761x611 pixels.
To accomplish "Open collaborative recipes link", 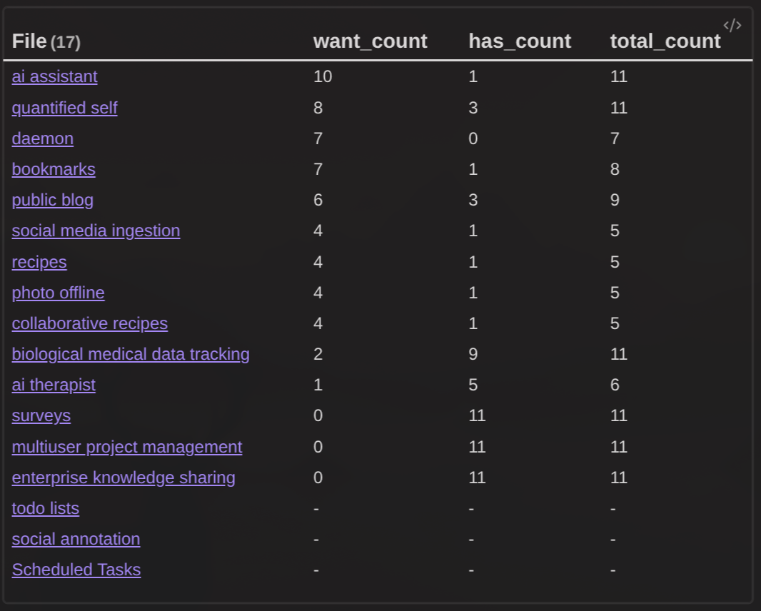I will click(90, 323).
